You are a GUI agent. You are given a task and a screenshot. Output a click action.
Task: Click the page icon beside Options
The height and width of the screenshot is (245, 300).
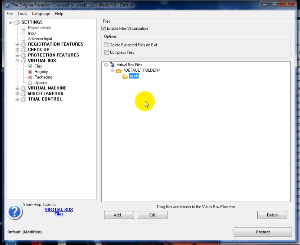pos(30,83)
